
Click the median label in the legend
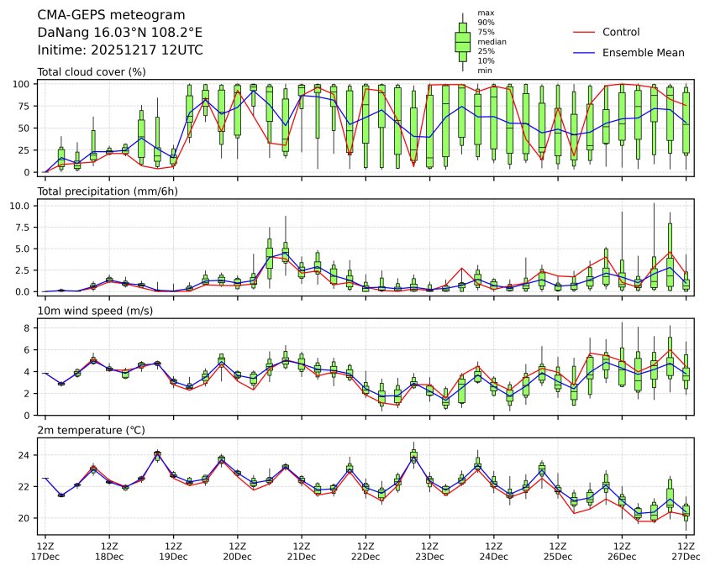pos(492,41)
